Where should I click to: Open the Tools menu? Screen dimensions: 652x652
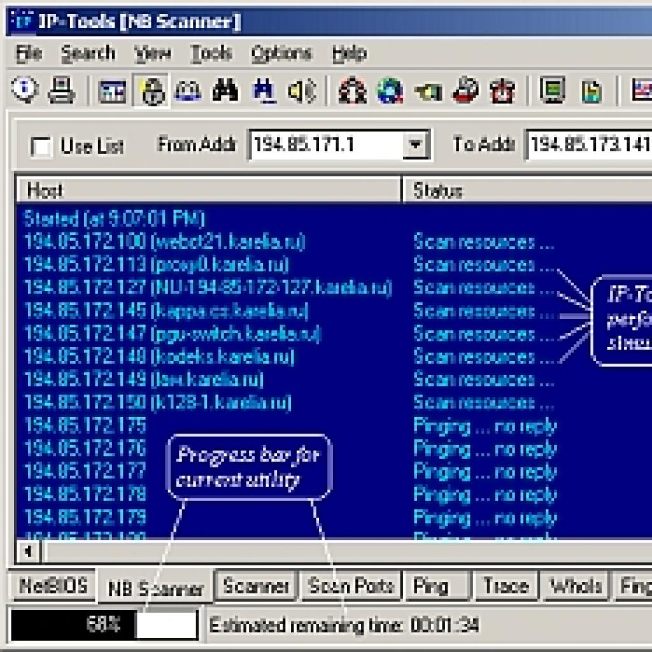(211, 53)
